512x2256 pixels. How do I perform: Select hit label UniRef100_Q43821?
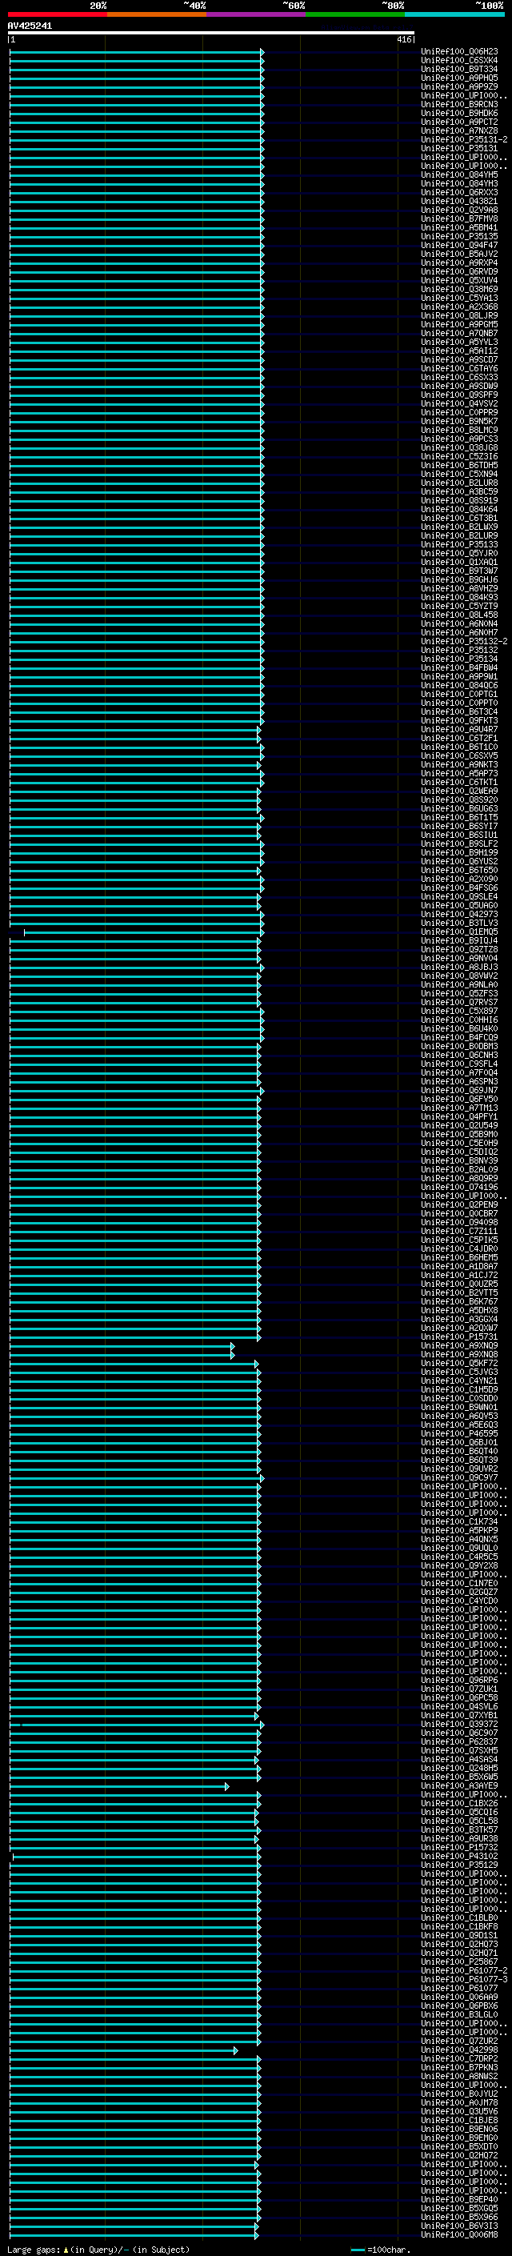[x=459, y=202]
